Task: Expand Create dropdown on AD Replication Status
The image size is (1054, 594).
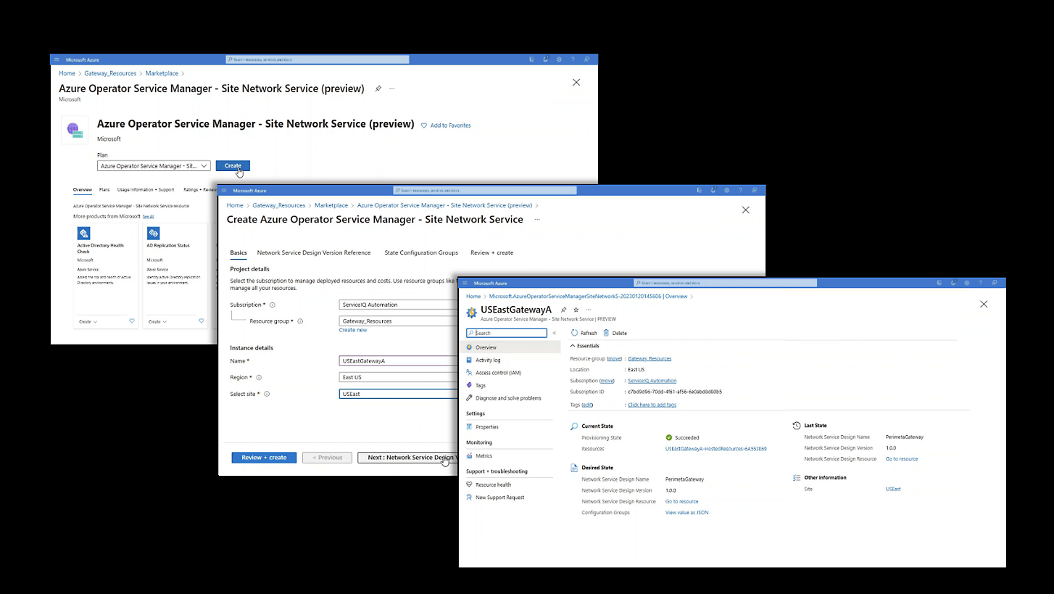Action: (157, 321)
